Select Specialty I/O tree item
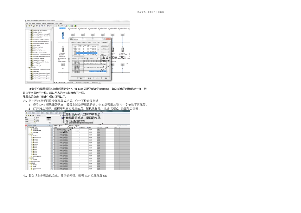The height and width of the screenshot is (213, 301). [x=37, y=66]
